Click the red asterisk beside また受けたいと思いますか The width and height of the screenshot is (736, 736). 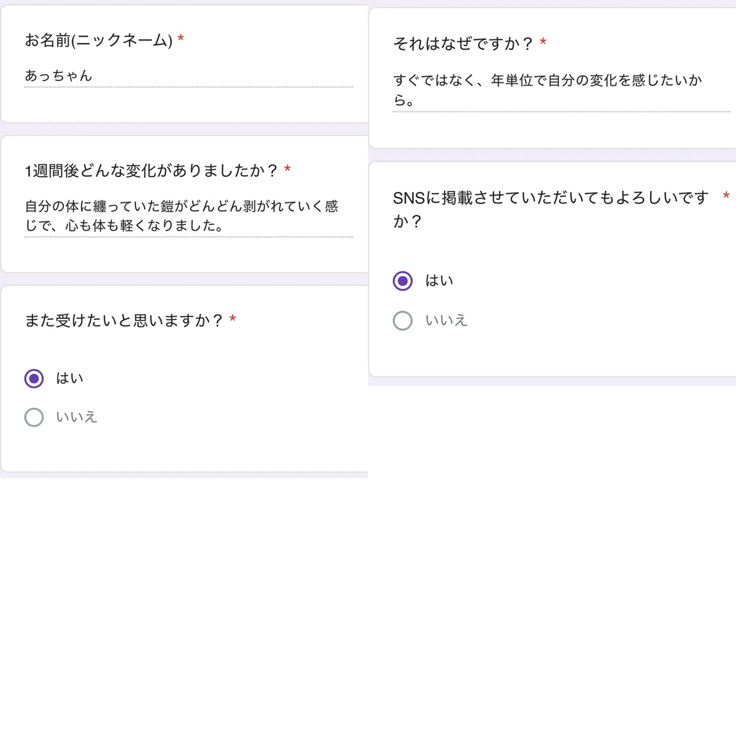232,318
